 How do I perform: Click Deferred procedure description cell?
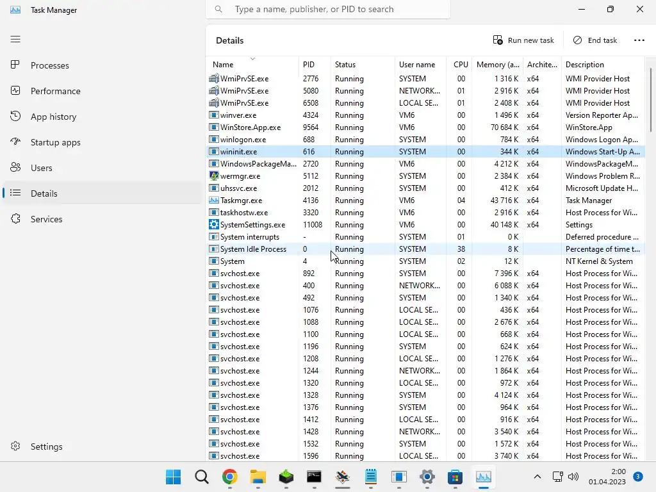click(602, 237)
